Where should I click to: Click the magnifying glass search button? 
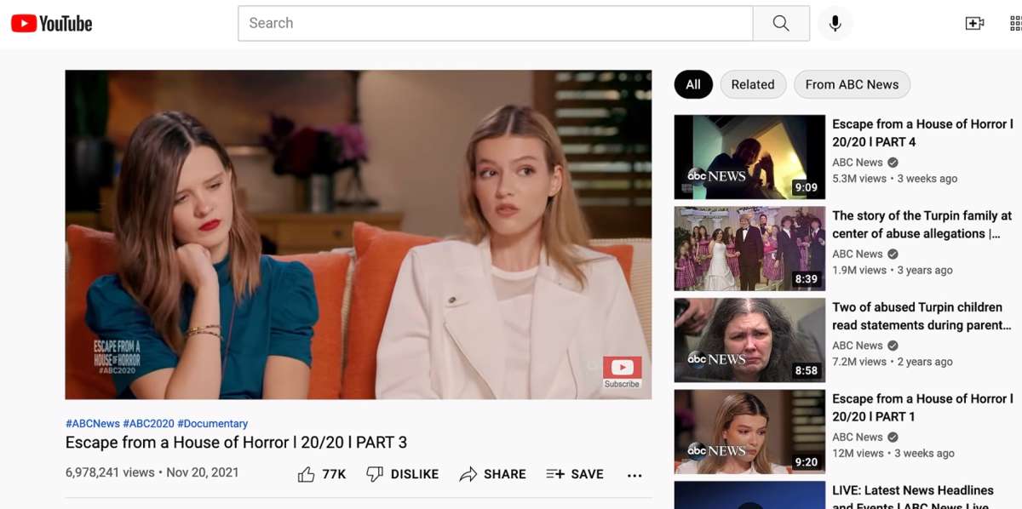(x=781, y=23)
